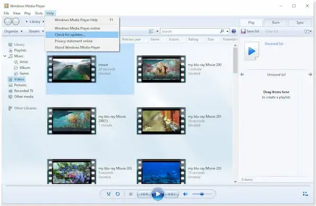This screenshot has height=206, width=316.
Task: Choose Check for updates...
Action: pos(82,35)
